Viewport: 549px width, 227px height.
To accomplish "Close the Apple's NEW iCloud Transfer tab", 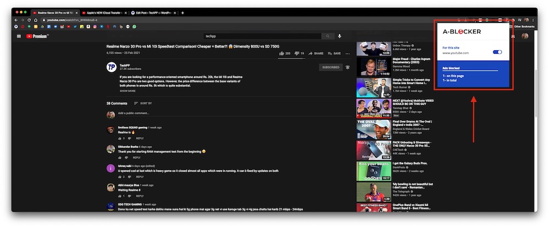I will point(126,13).
